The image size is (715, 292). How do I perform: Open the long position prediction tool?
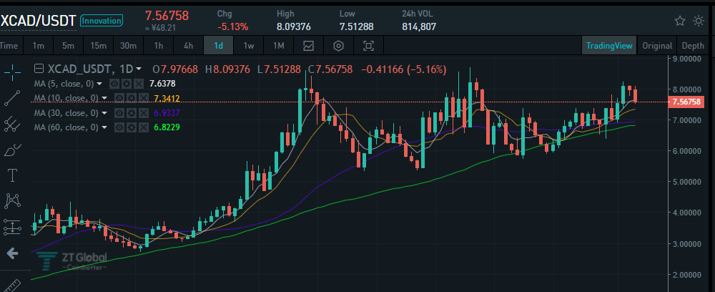12,227
